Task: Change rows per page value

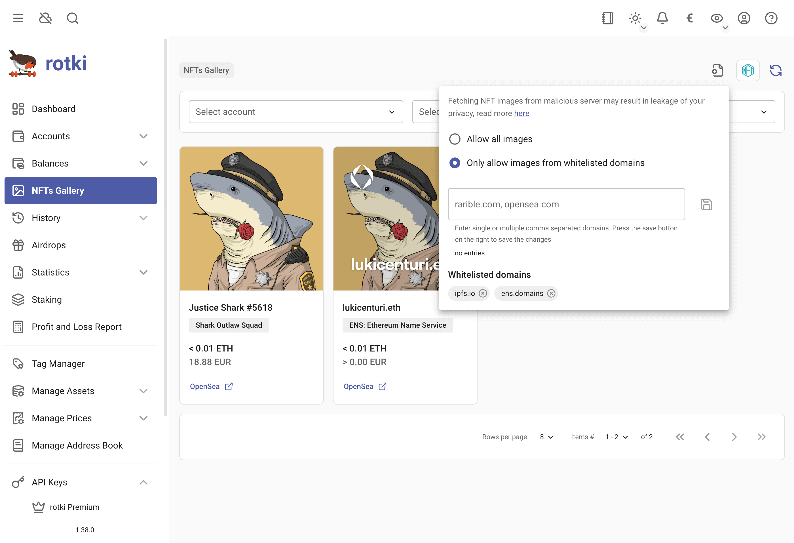Action: (547, 437)
